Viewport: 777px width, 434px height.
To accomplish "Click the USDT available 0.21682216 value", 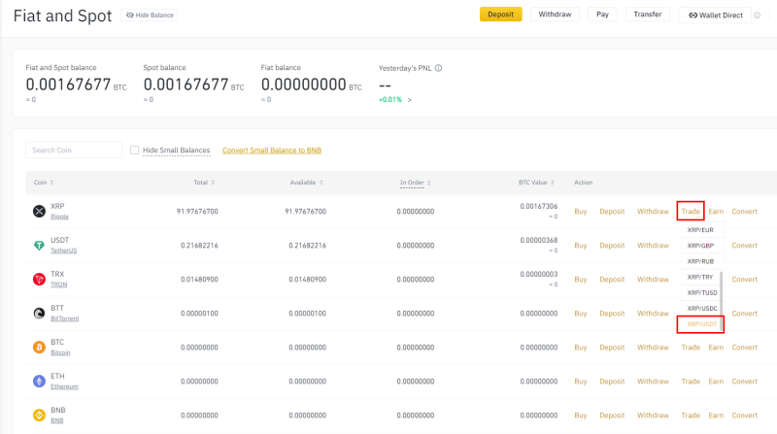I will pyautogui.click(x=307, y=246).
